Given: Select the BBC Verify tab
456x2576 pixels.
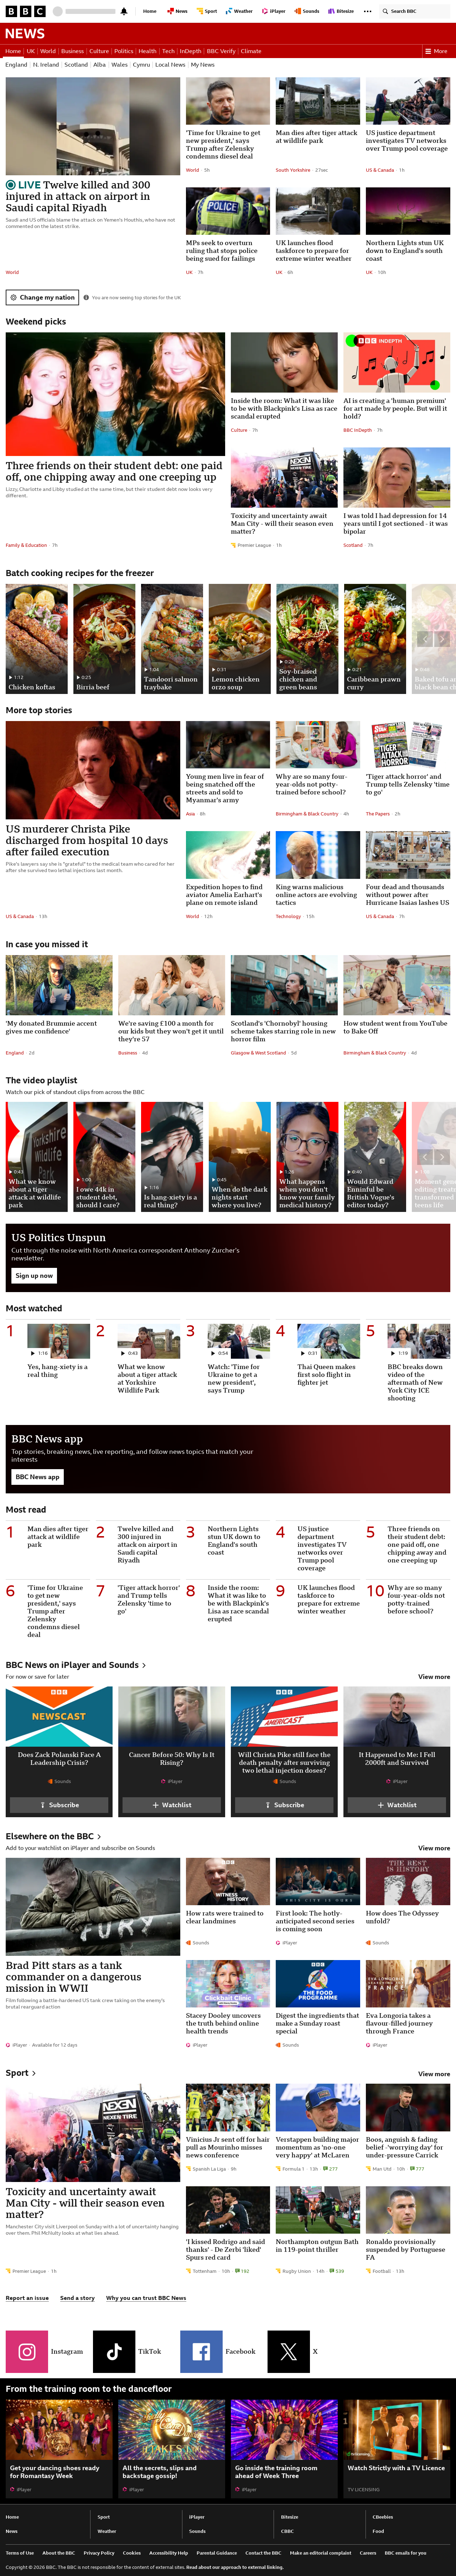Looking at the screenshot, I should (x=221, y=51).
